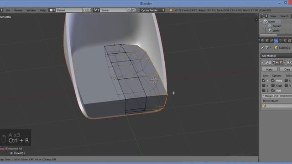Click the outliner horizontal scrollbar

(x=268, y=35)
